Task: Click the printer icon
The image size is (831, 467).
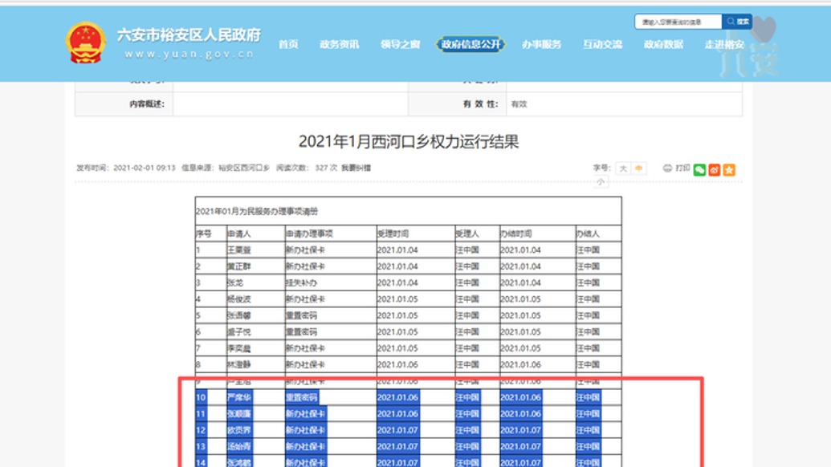Action: (x=667, y=169)
